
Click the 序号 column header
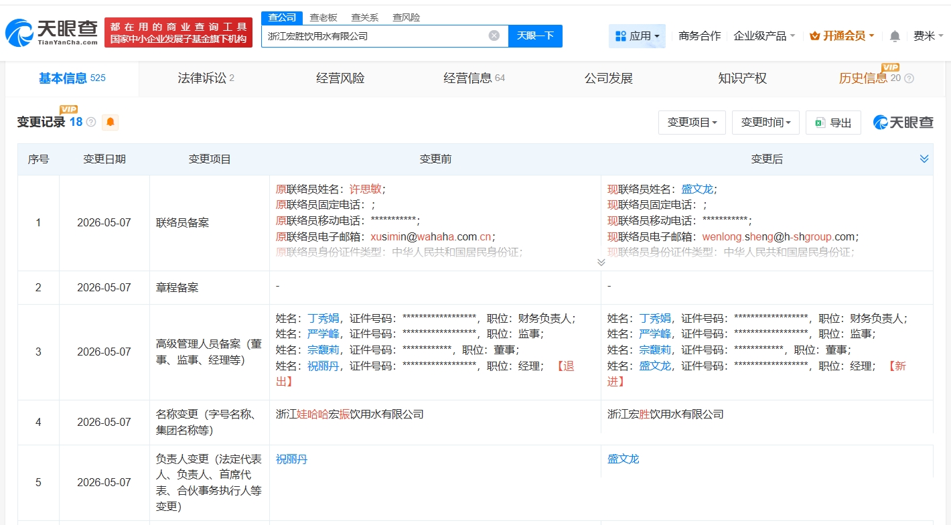pos(38,159)
